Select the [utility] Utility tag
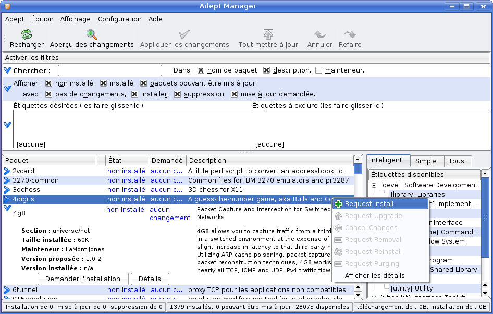 412,288
